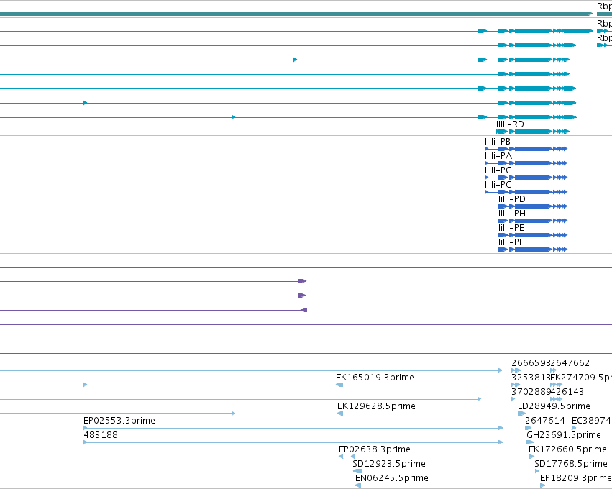Screen dimensions: 612x489
Task: Click the EK274709.5pr EST label
Action: click(x=581, y=378)
